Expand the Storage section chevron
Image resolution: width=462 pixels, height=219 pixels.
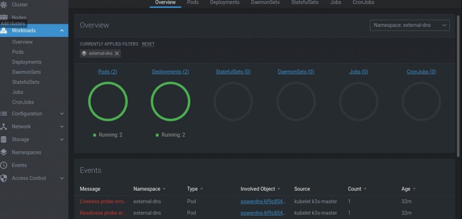62,139
